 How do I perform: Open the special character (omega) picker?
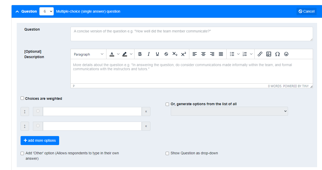pyautogui.click(x=278, y=54)
